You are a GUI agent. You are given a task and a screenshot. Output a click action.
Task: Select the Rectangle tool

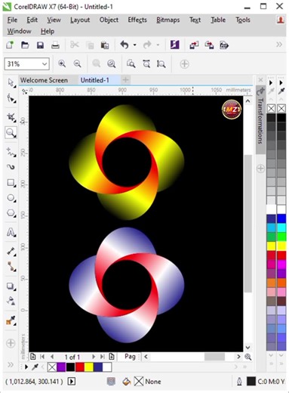click(x=11, y=183)
